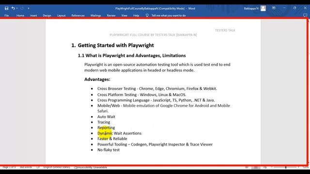Screen dimensions: 310x174
Task: Click the 'Mobile/Web - Mobile emulation' bullet line
Action: 164,108
